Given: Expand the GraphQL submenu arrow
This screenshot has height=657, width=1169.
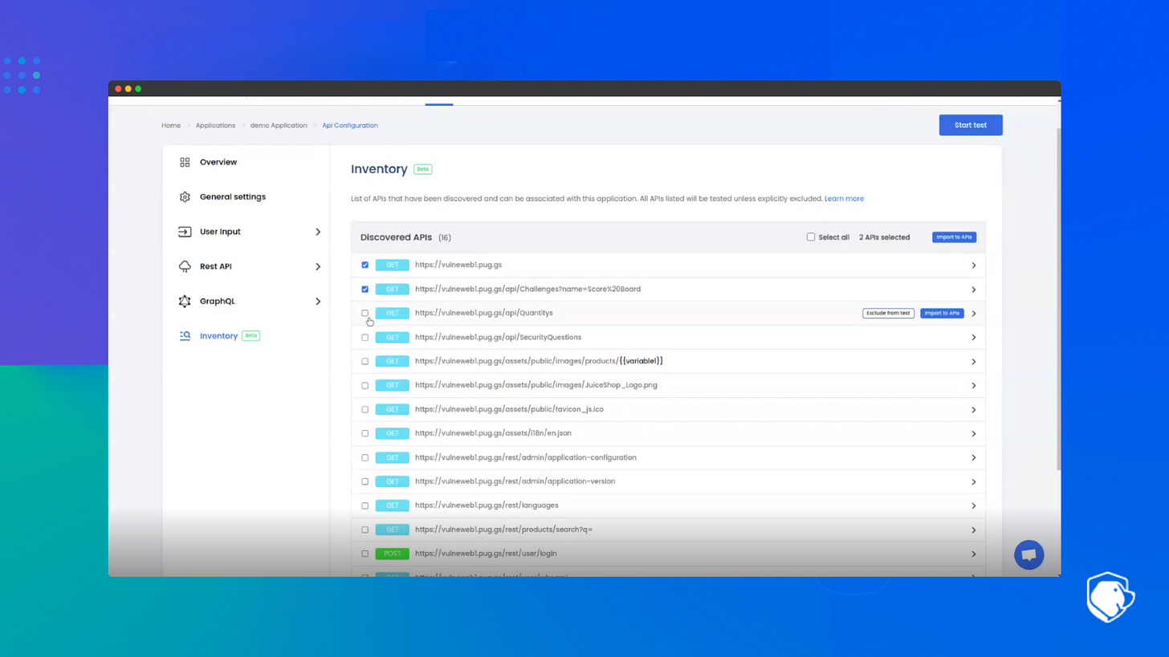Looking at the screenshot, I should click(318, 302).
